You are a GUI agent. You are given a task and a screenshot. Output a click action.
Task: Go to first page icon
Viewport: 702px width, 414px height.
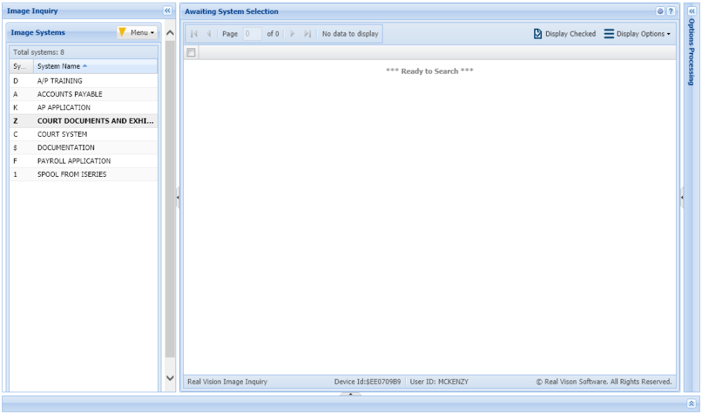pos(194,34)
